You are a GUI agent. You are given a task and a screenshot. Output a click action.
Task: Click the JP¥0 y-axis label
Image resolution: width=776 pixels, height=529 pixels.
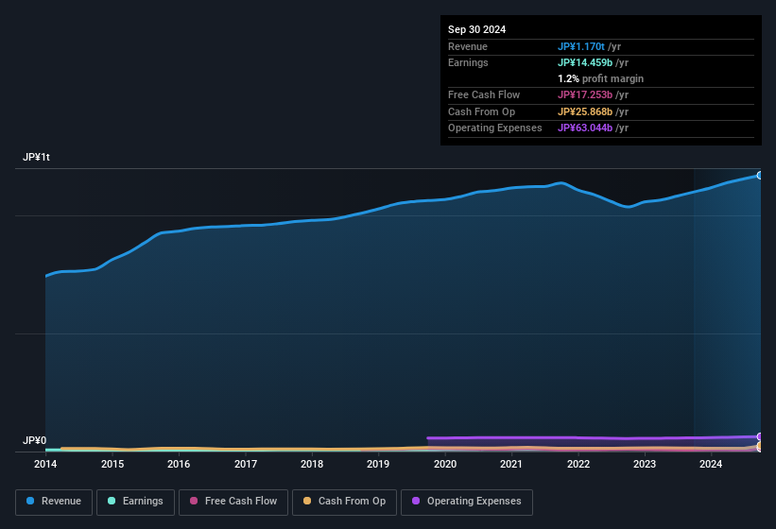[x=35, y=440]
